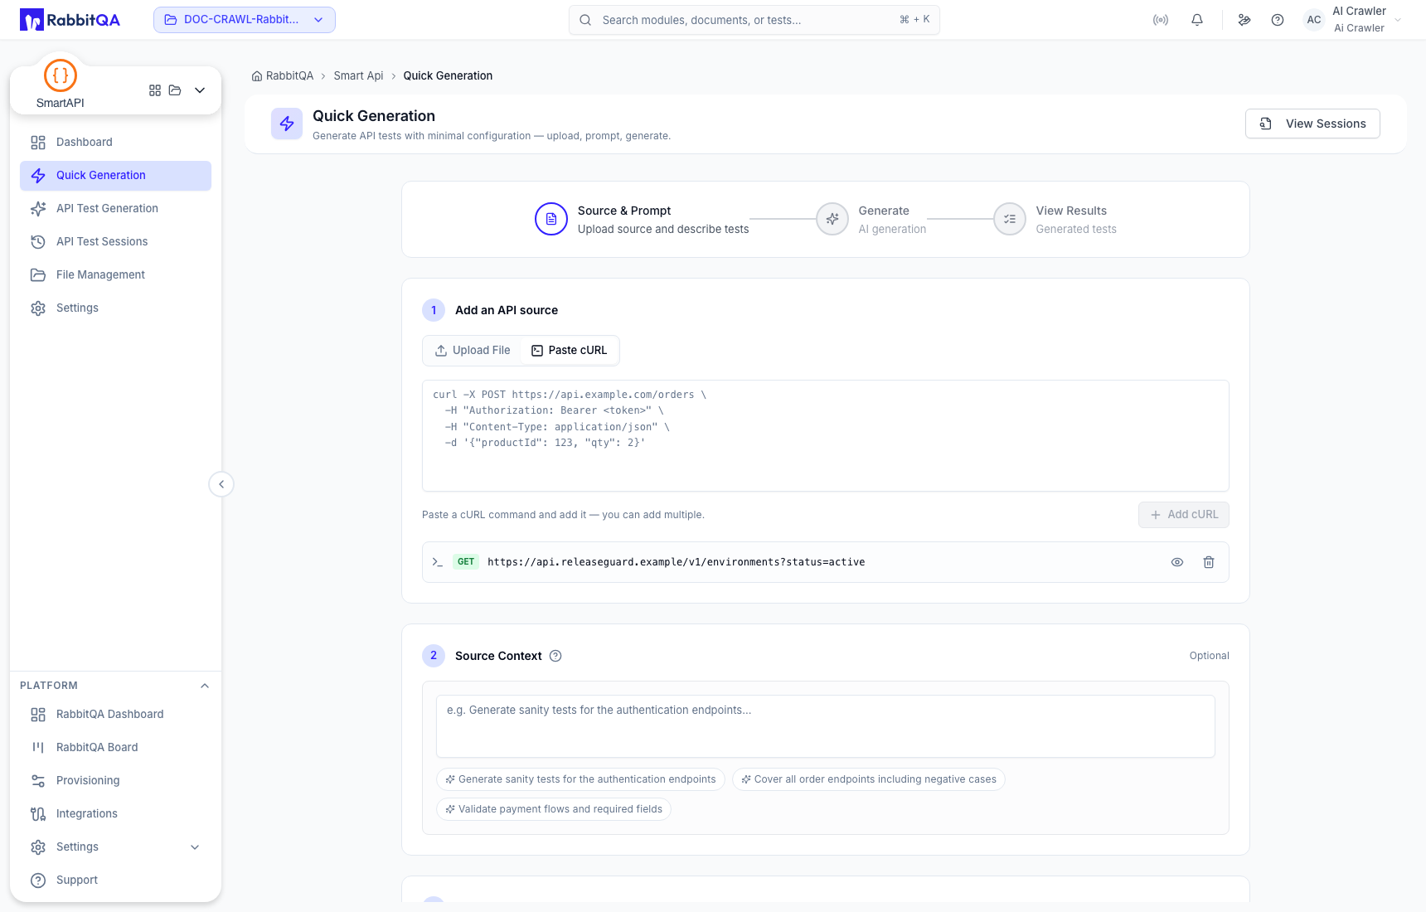The image size is (1426, 912).
Task: Choose 'Validate payment flows' suggestion chip
Action: click(554, 809)
